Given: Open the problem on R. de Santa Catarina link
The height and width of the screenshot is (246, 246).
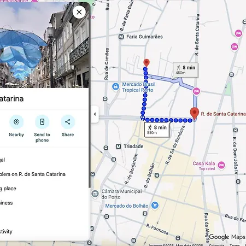Looking at the screenshot, I should pos(33,174).
